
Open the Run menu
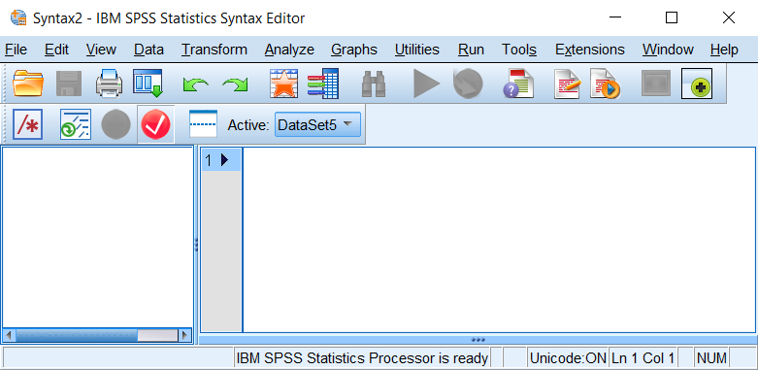pyautogui.click(x=471, y=50)
